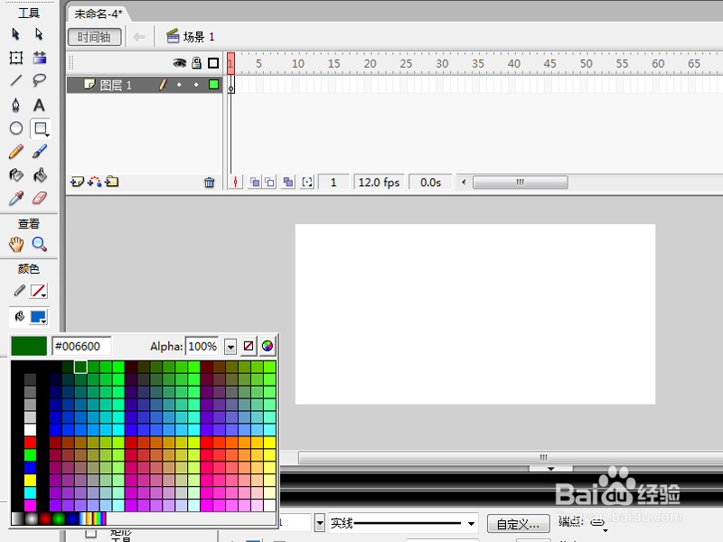Toggle visibility dot of 图层 1
Screen dimensions: 723x542
pyautogui.click(x=179, y=85)
